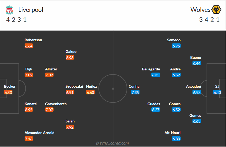The image size is (226, 147).
Task: Select Agbadou's 6.93 rating badge
Action: (197, 92)
